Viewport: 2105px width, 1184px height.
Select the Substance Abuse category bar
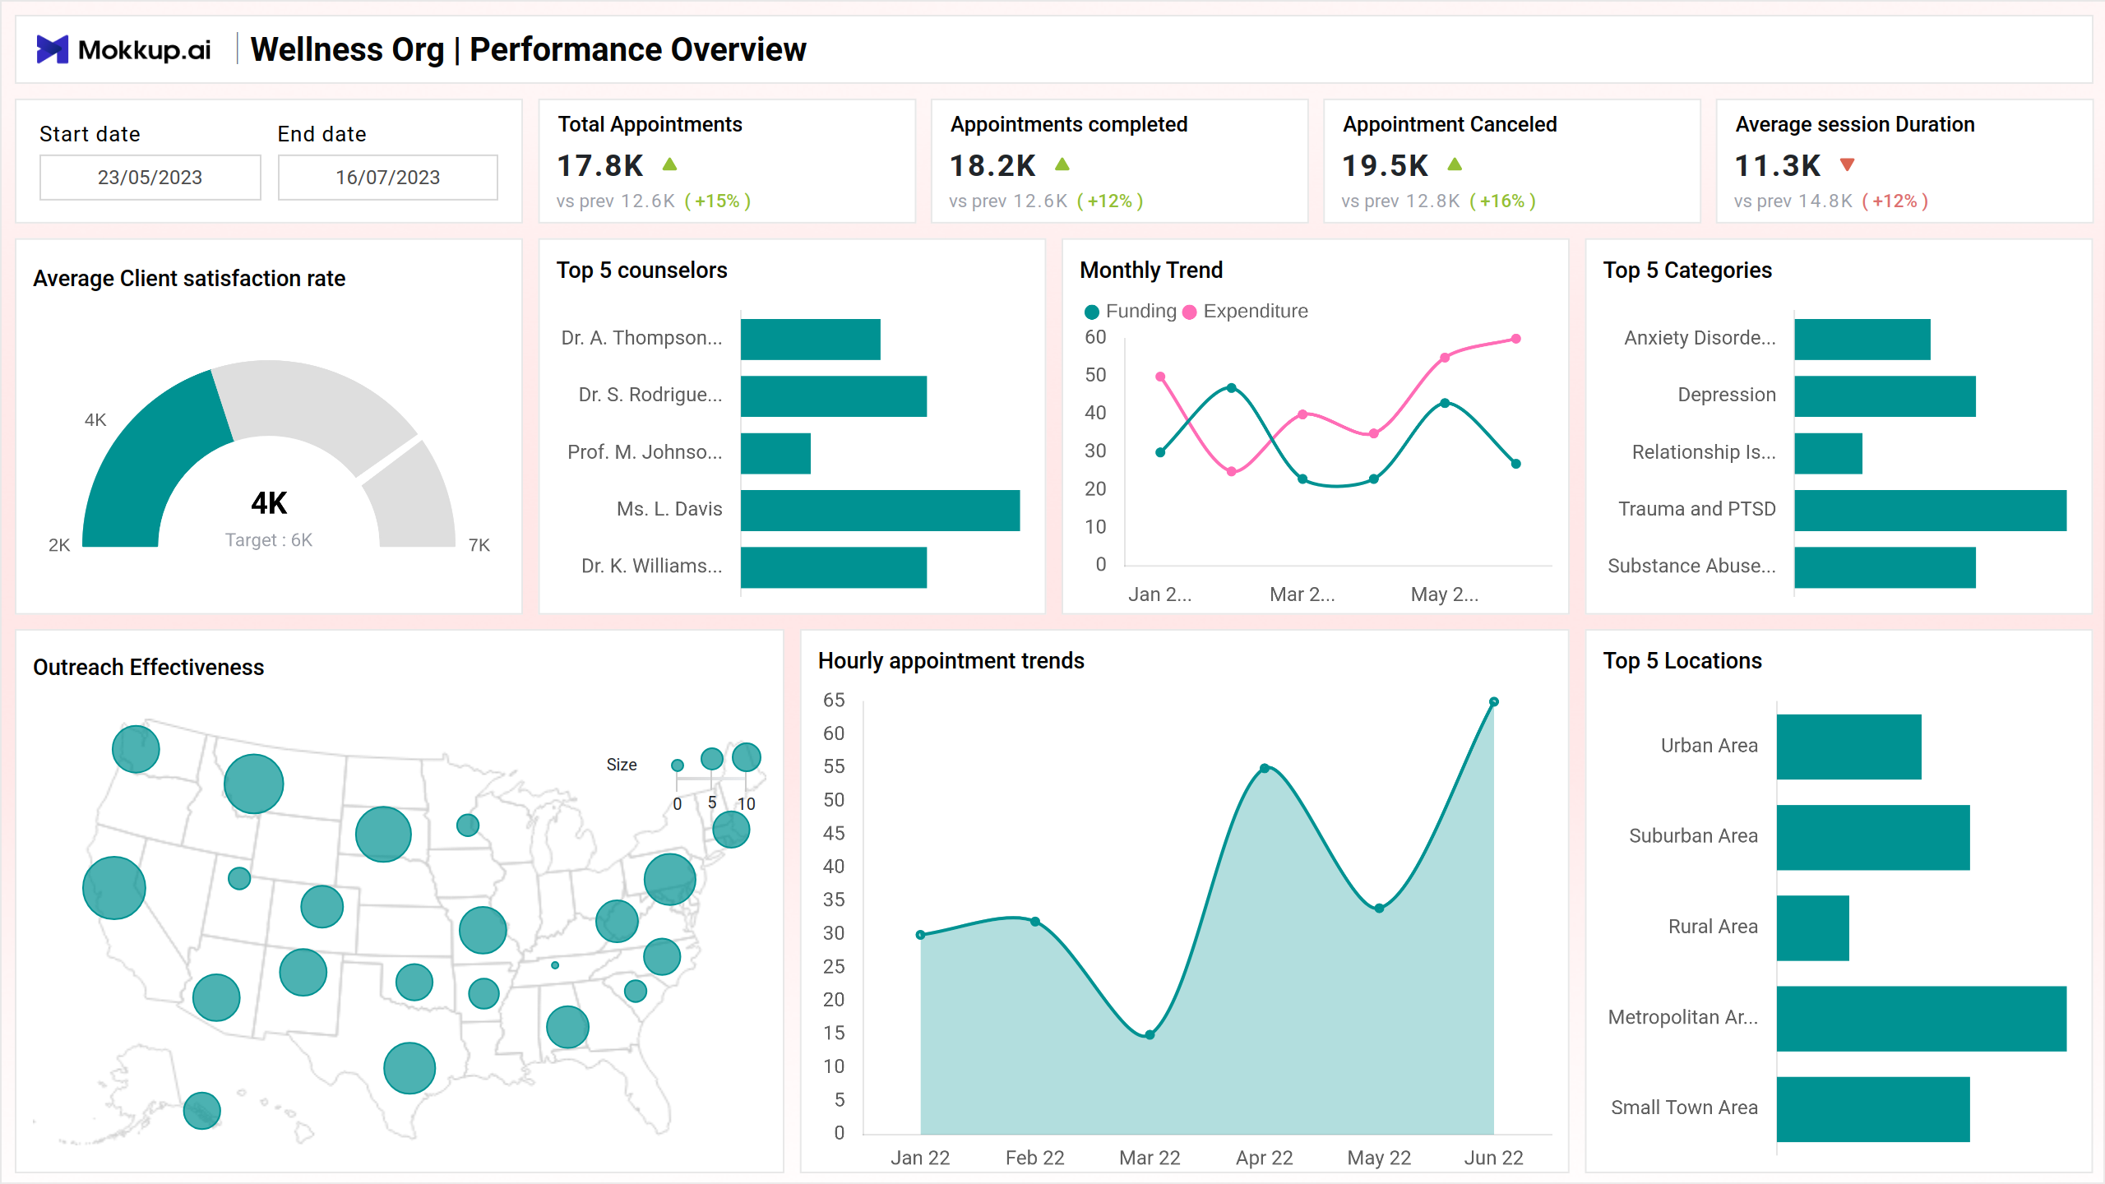pos(1885,567)
